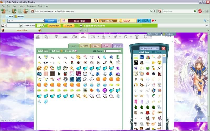Screen dimensions: 210x131
Task: Select the purple orb item in inventory
Action: (105, 90)
